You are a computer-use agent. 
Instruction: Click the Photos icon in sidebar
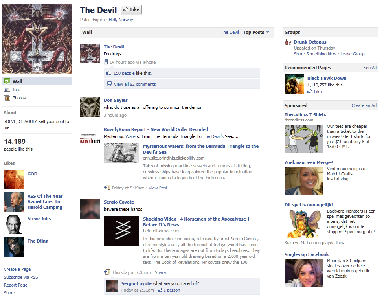(7, 98)
